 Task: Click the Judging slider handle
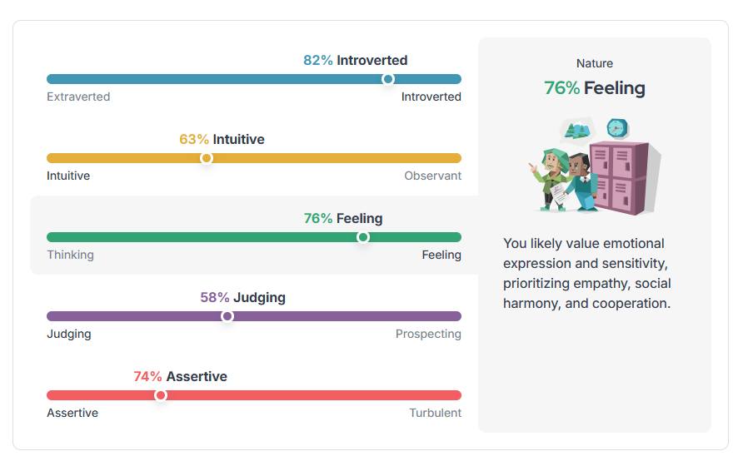[227, 316]
